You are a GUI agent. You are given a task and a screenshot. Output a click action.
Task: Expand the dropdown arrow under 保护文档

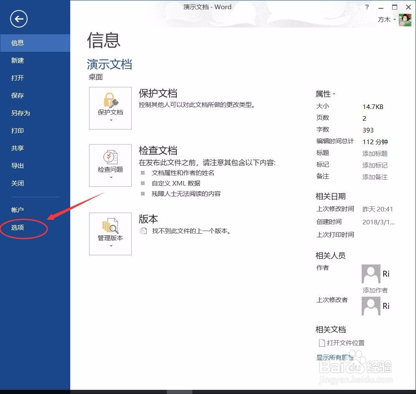tap(111, 120)
